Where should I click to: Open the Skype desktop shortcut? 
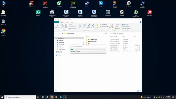tap(101, 4)
